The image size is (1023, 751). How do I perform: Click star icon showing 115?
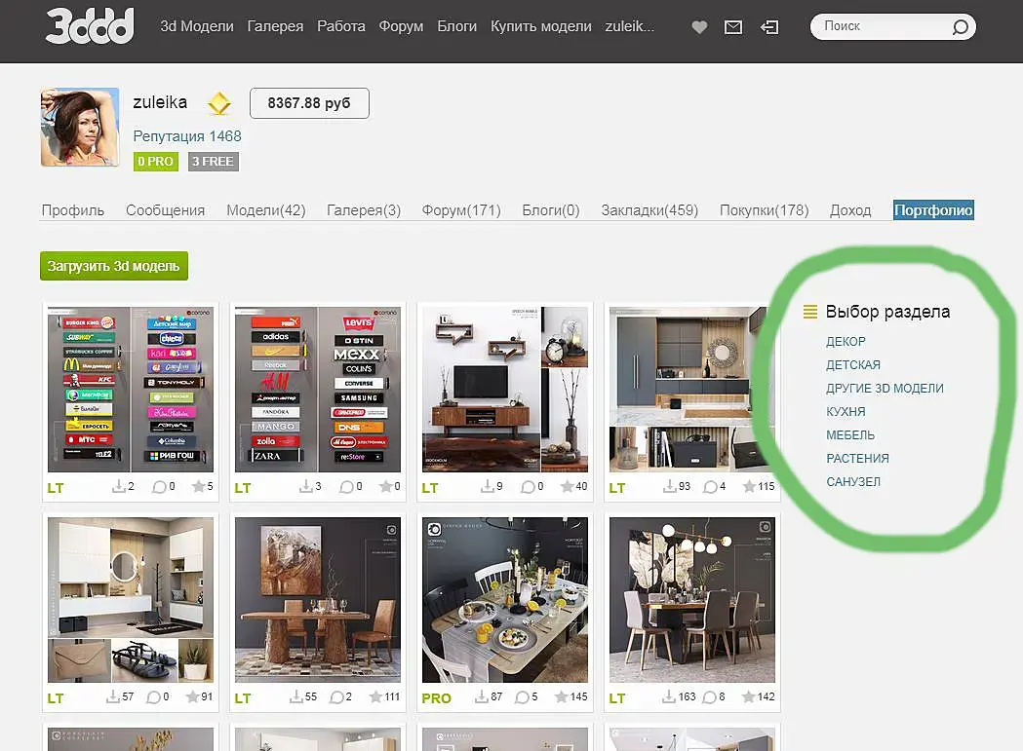coord(749,486)
